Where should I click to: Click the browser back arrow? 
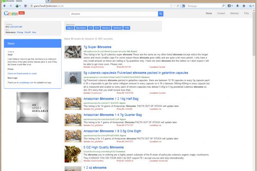[4, 6]
